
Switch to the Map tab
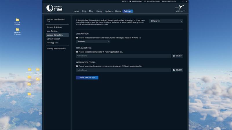click(91, 11)
